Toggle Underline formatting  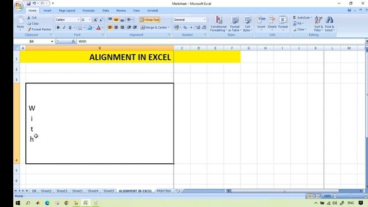point(70,28)
